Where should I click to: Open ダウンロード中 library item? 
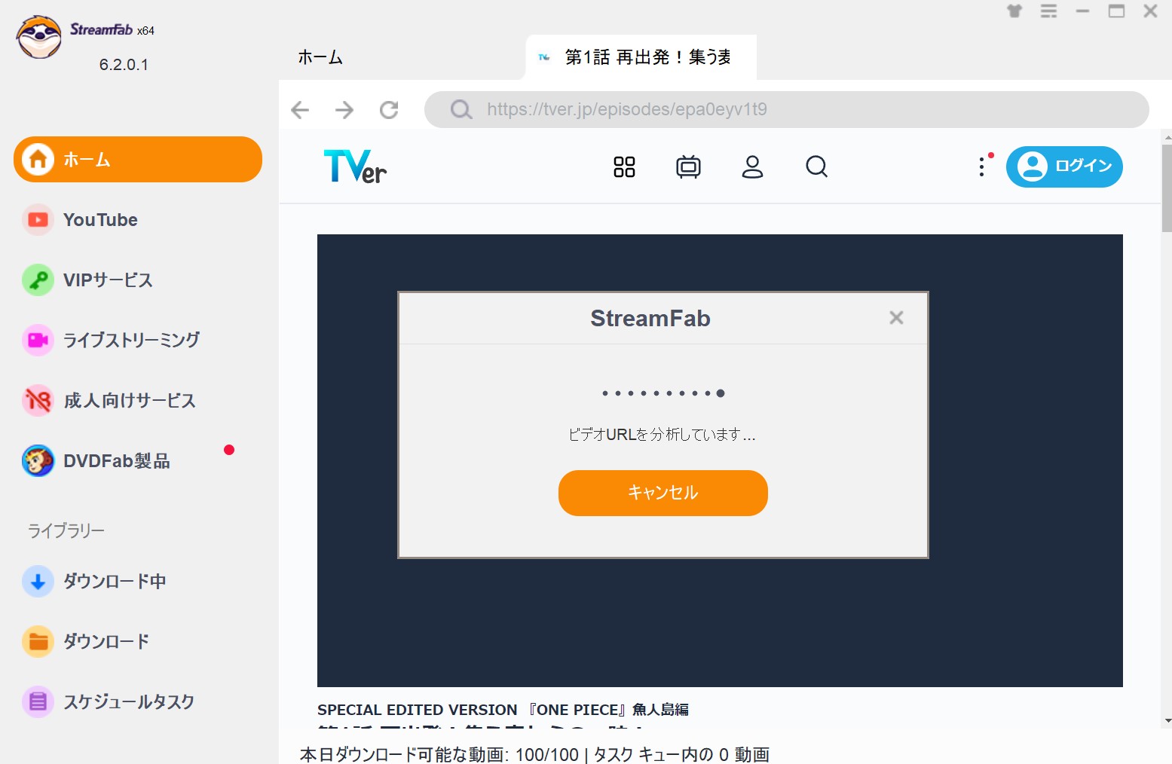(x=138, y=582)
